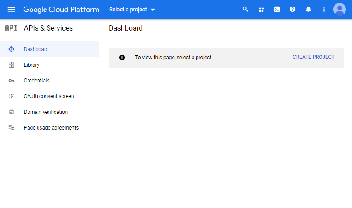352x208 pixels.
Task: Open the hamburger navigation menu
Action: pos(11,10)
